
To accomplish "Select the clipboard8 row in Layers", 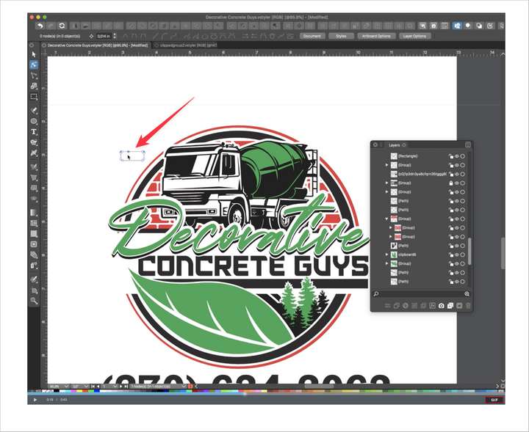I will (418, 255).
